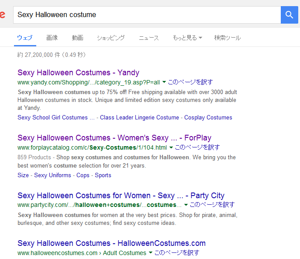Expand the もっと見る dropdown

tap(187, 38)
